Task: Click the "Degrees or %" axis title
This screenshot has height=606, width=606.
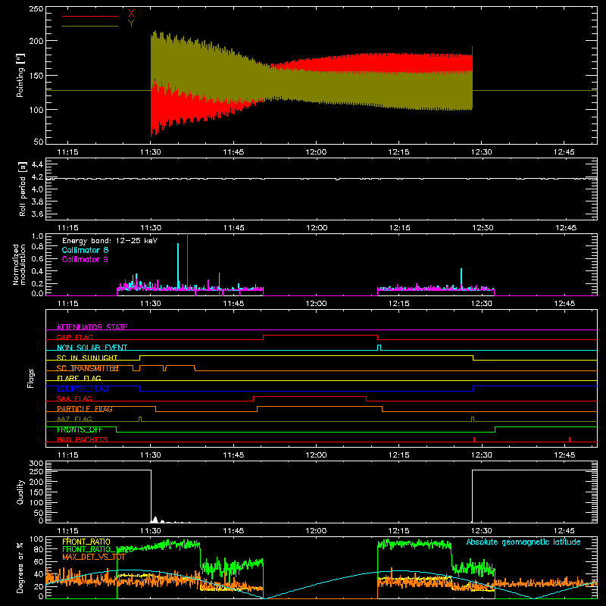Action: 20,567
